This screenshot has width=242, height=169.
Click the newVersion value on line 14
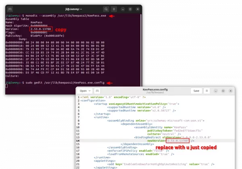coord(177,141)
